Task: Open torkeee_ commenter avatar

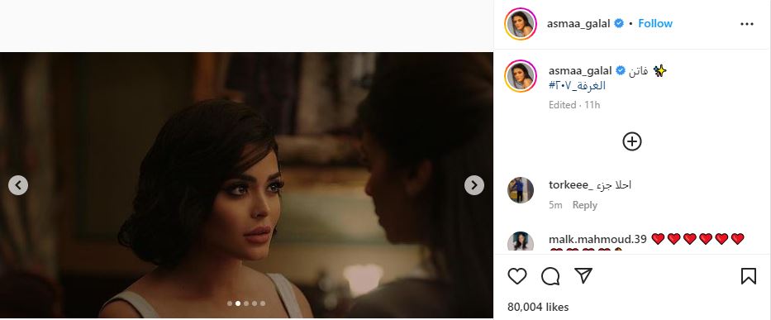Action: (521, 190)
